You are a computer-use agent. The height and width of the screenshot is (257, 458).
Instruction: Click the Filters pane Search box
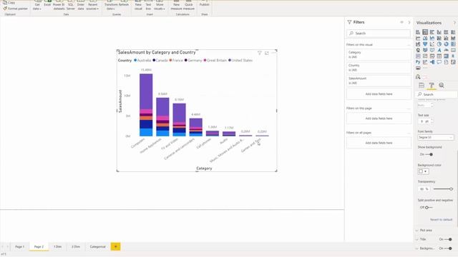click(x=379, y=34)
